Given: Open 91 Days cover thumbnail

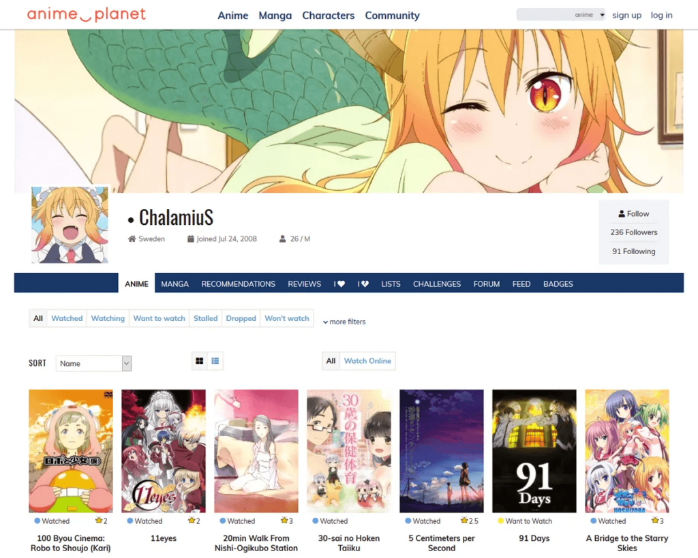Looking at the screenshot, I should [534, 451].
